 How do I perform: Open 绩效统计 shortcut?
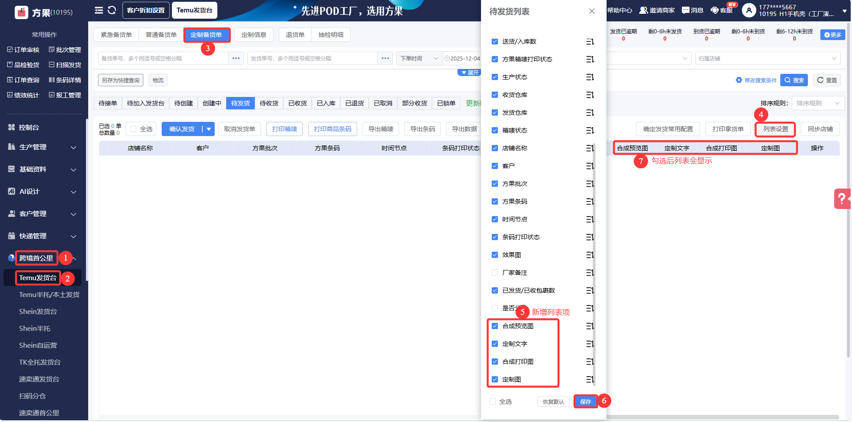[23, 95]
